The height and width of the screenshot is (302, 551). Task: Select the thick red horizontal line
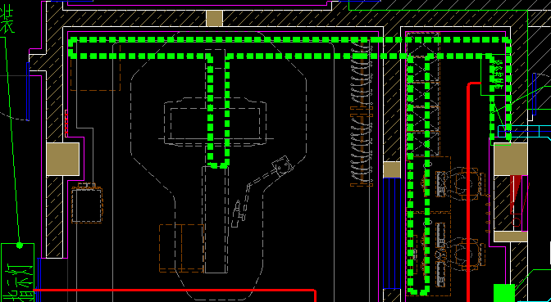tap(175, 291)
